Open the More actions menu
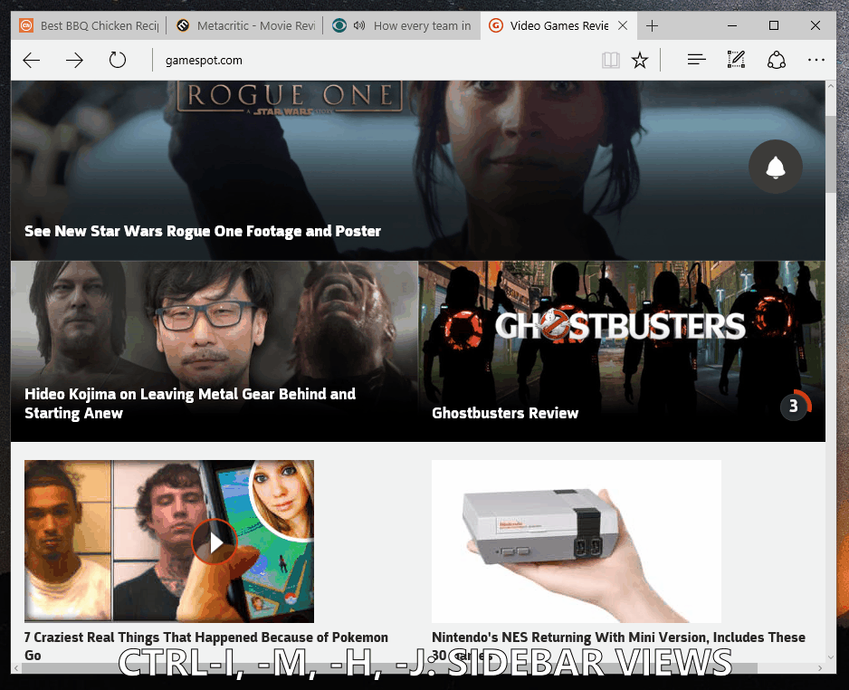Viewport: 849px width, 690px height. (816, 60)
